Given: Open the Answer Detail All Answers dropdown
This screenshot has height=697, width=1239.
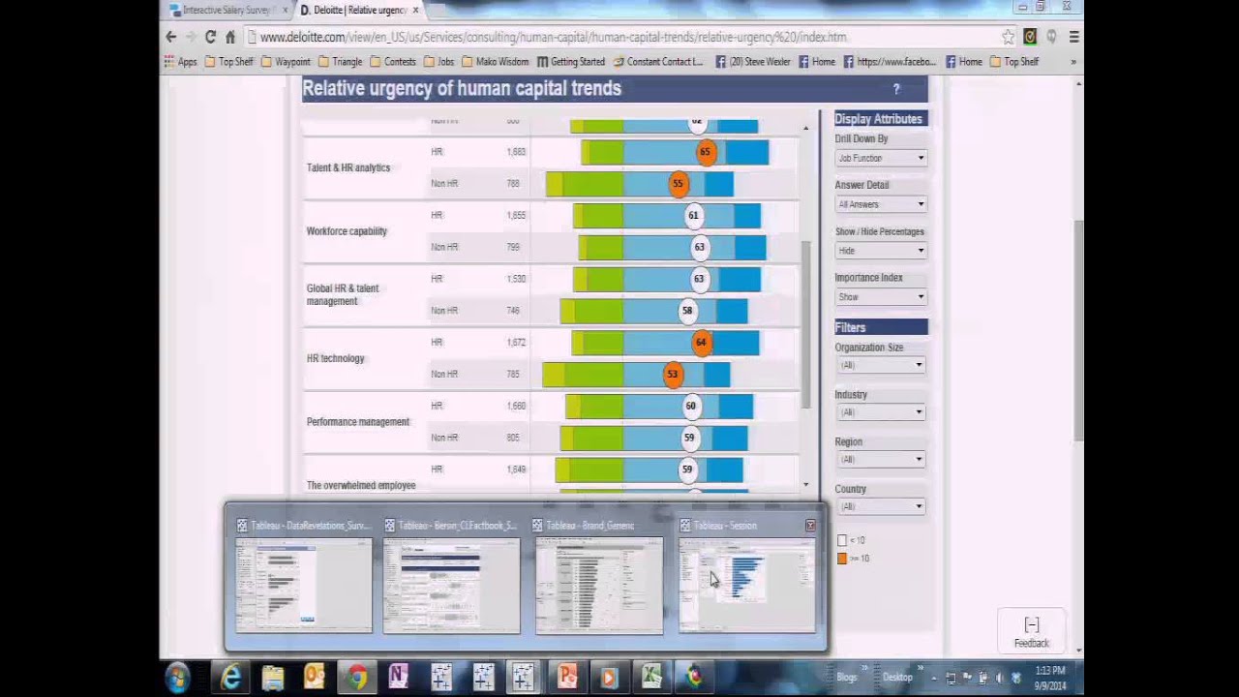Looking at the screenshot, I should (881, 204).
